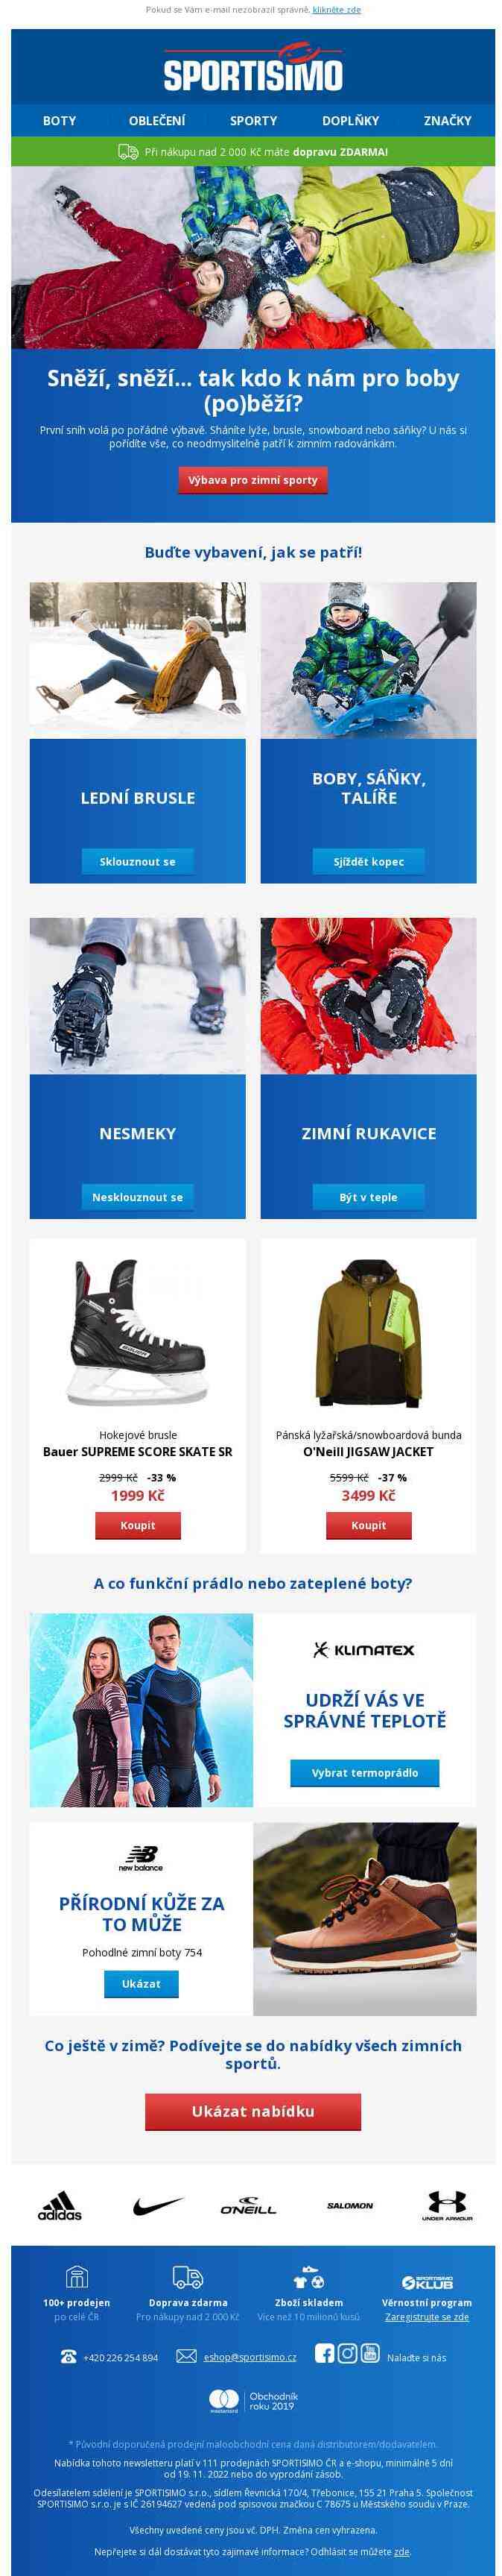The width and height of the screenshot is (502, 2576).
Task: Select the ZNAČKY navigation item
Action: coord(447,120)
